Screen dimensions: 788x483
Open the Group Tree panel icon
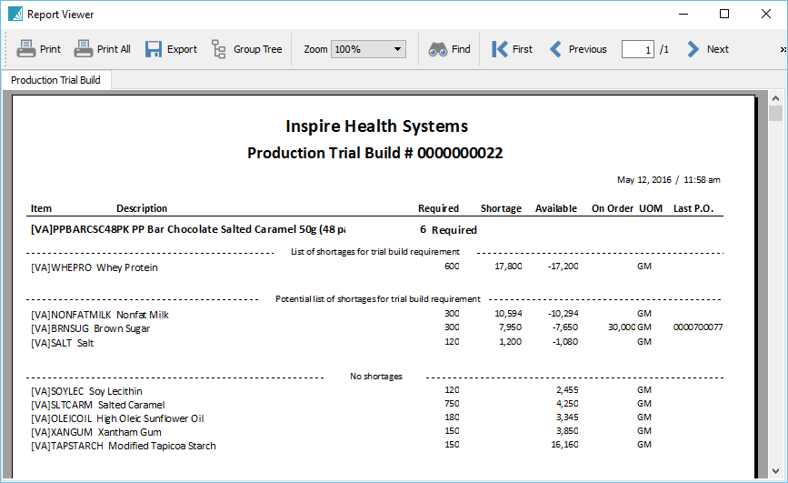coord(219,49)
